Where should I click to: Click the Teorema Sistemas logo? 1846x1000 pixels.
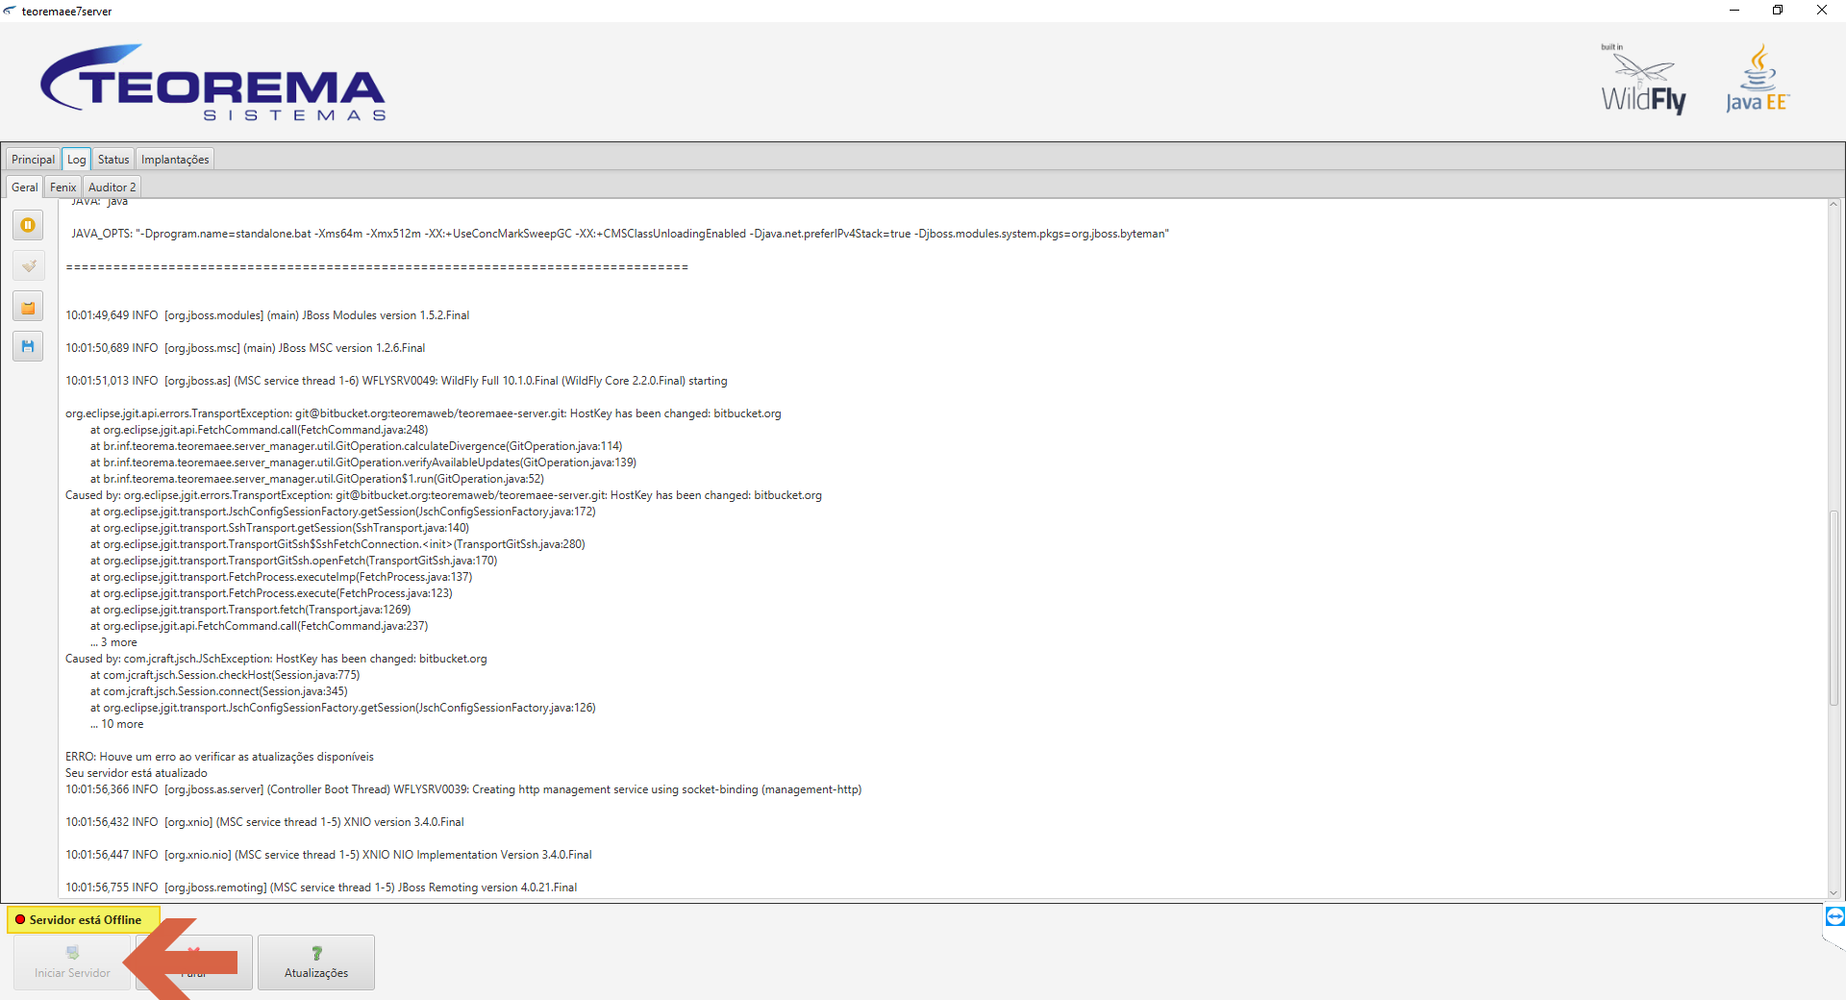[x=212, y=83]
